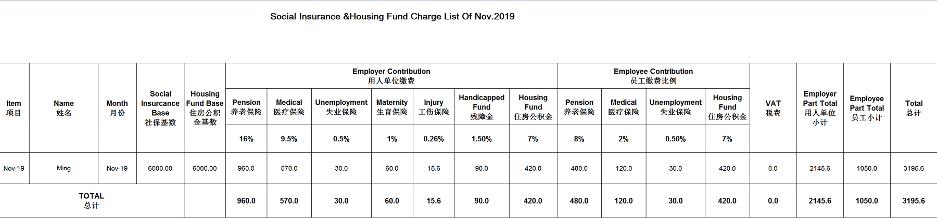This screenshot has width=937, height=218.
Task: Click the Maternity column header
Action: point(392,107)
